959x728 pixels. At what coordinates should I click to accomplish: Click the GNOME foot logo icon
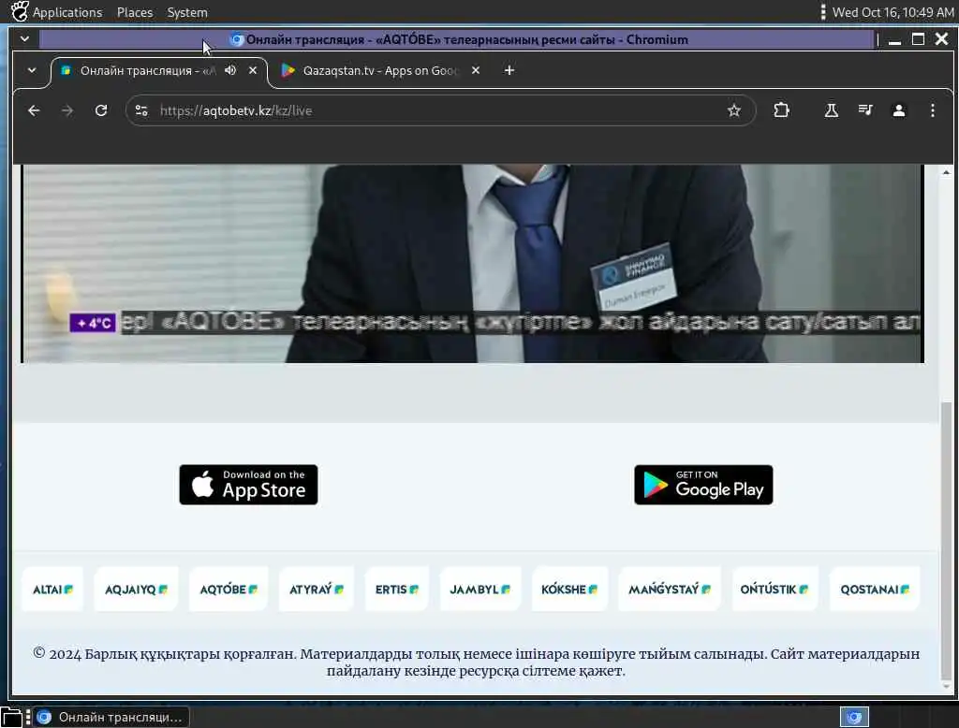(x=19, y=11)
